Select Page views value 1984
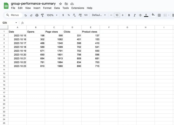 54,62
